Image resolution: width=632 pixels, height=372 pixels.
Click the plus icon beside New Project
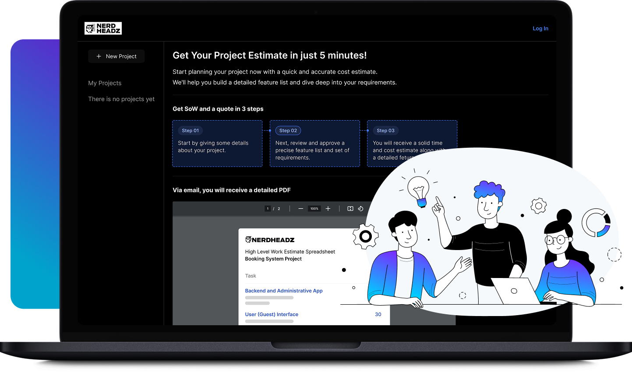[x=99, y=56]
